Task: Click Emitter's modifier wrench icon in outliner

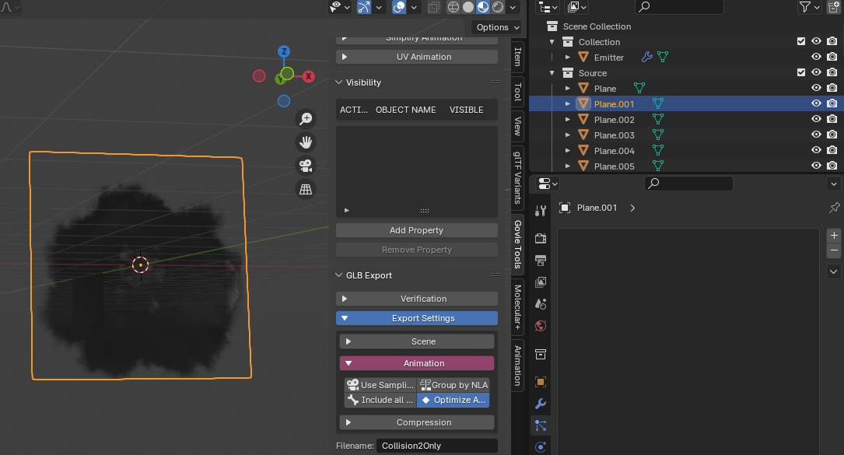Action: point(647,57)
